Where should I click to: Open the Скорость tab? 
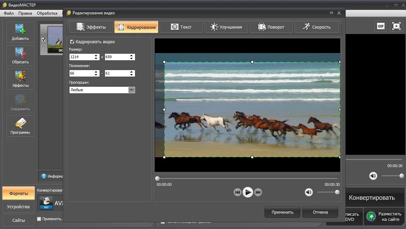click(316, 27)
